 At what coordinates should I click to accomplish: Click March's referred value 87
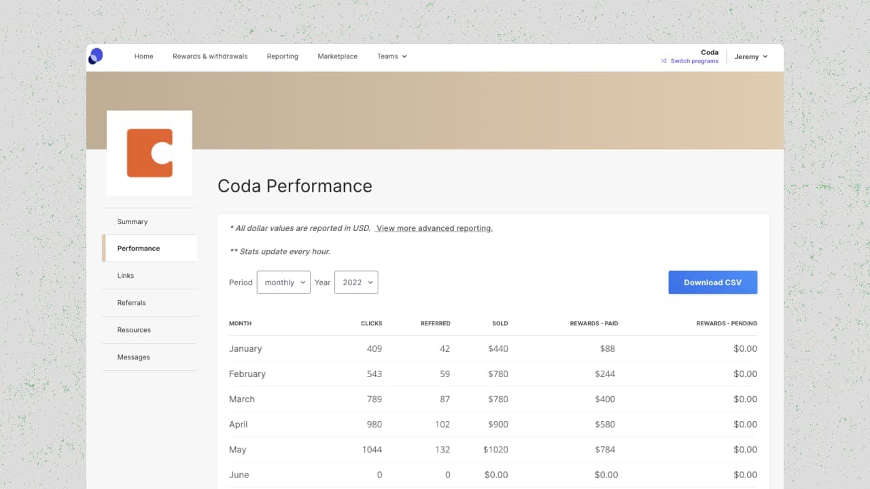click(445, 399)
